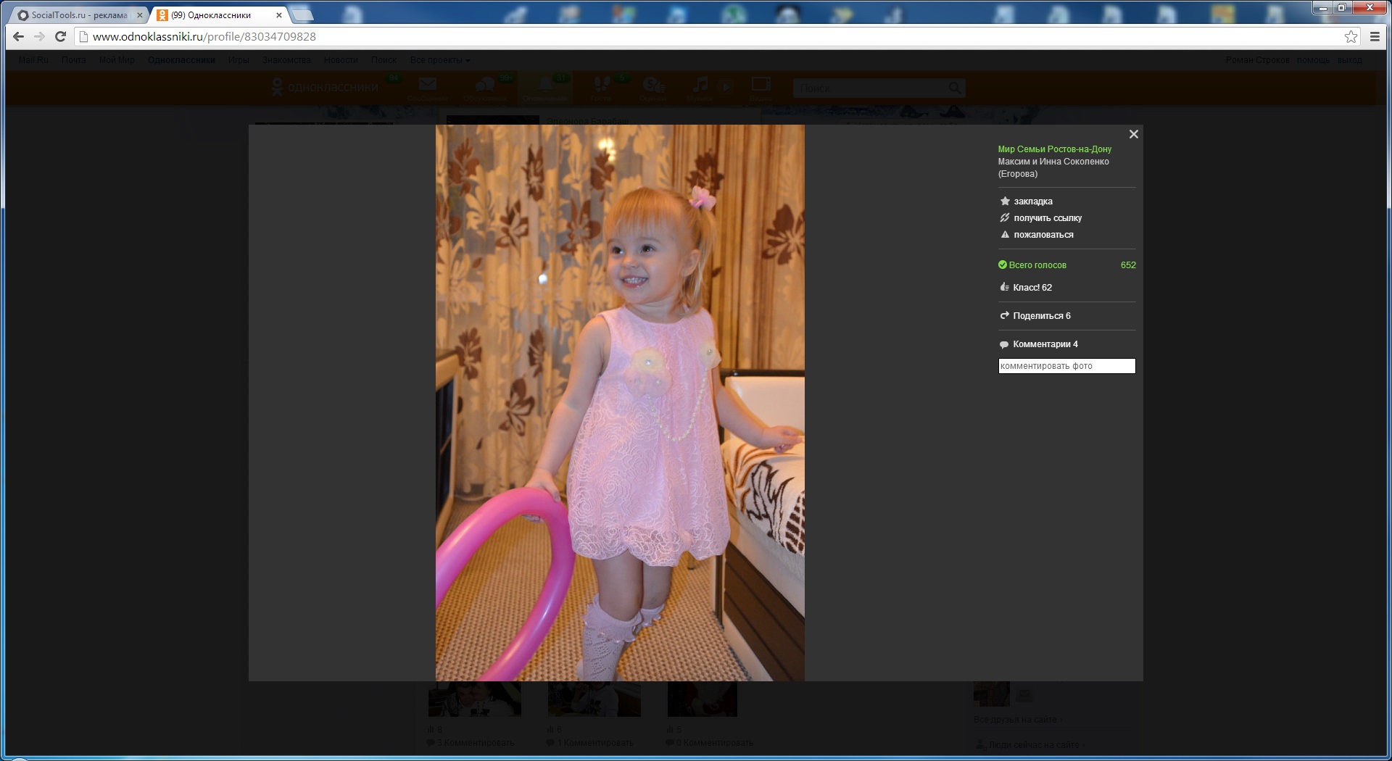
Task: Open Знакомства in the top menu
Action: click(286, 60)
